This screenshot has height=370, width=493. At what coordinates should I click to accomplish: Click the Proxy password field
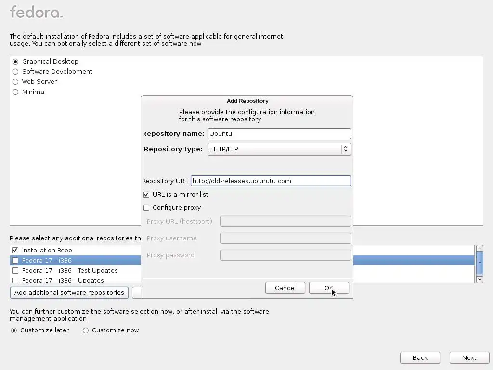pos(285,255)
